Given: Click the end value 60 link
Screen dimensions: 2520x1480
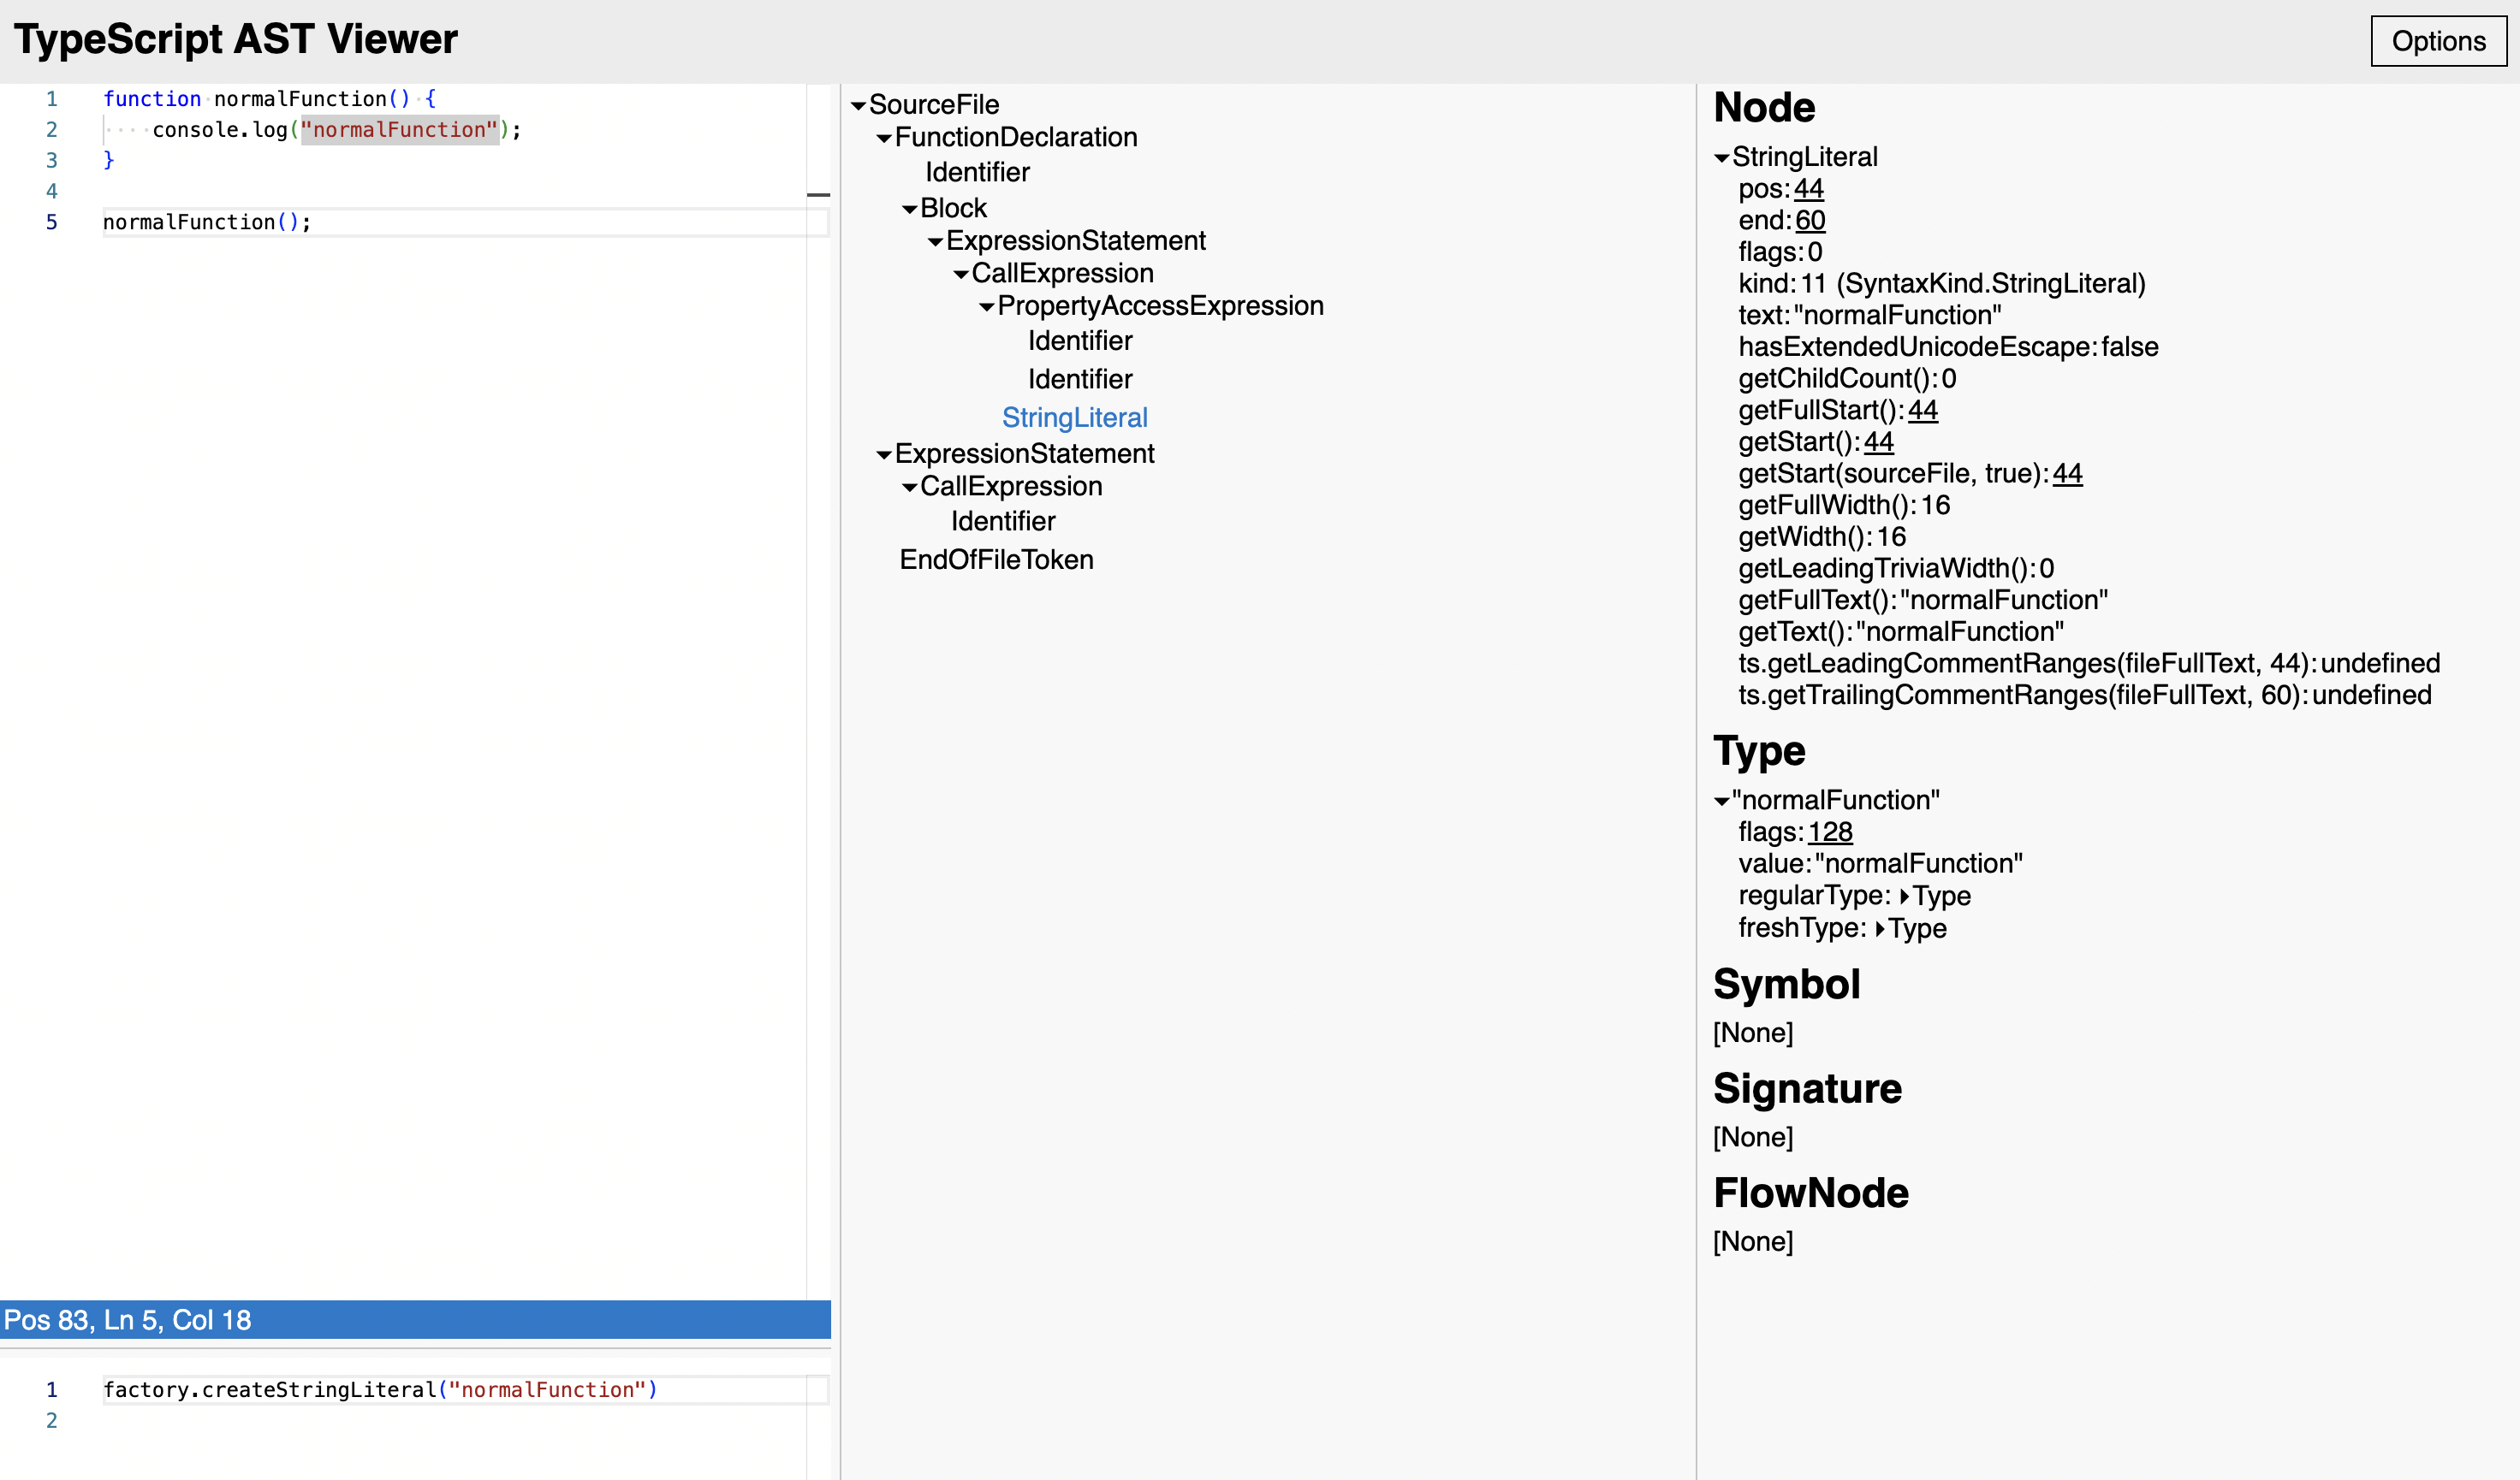Looking at the screenshot, I should 1810,220.
